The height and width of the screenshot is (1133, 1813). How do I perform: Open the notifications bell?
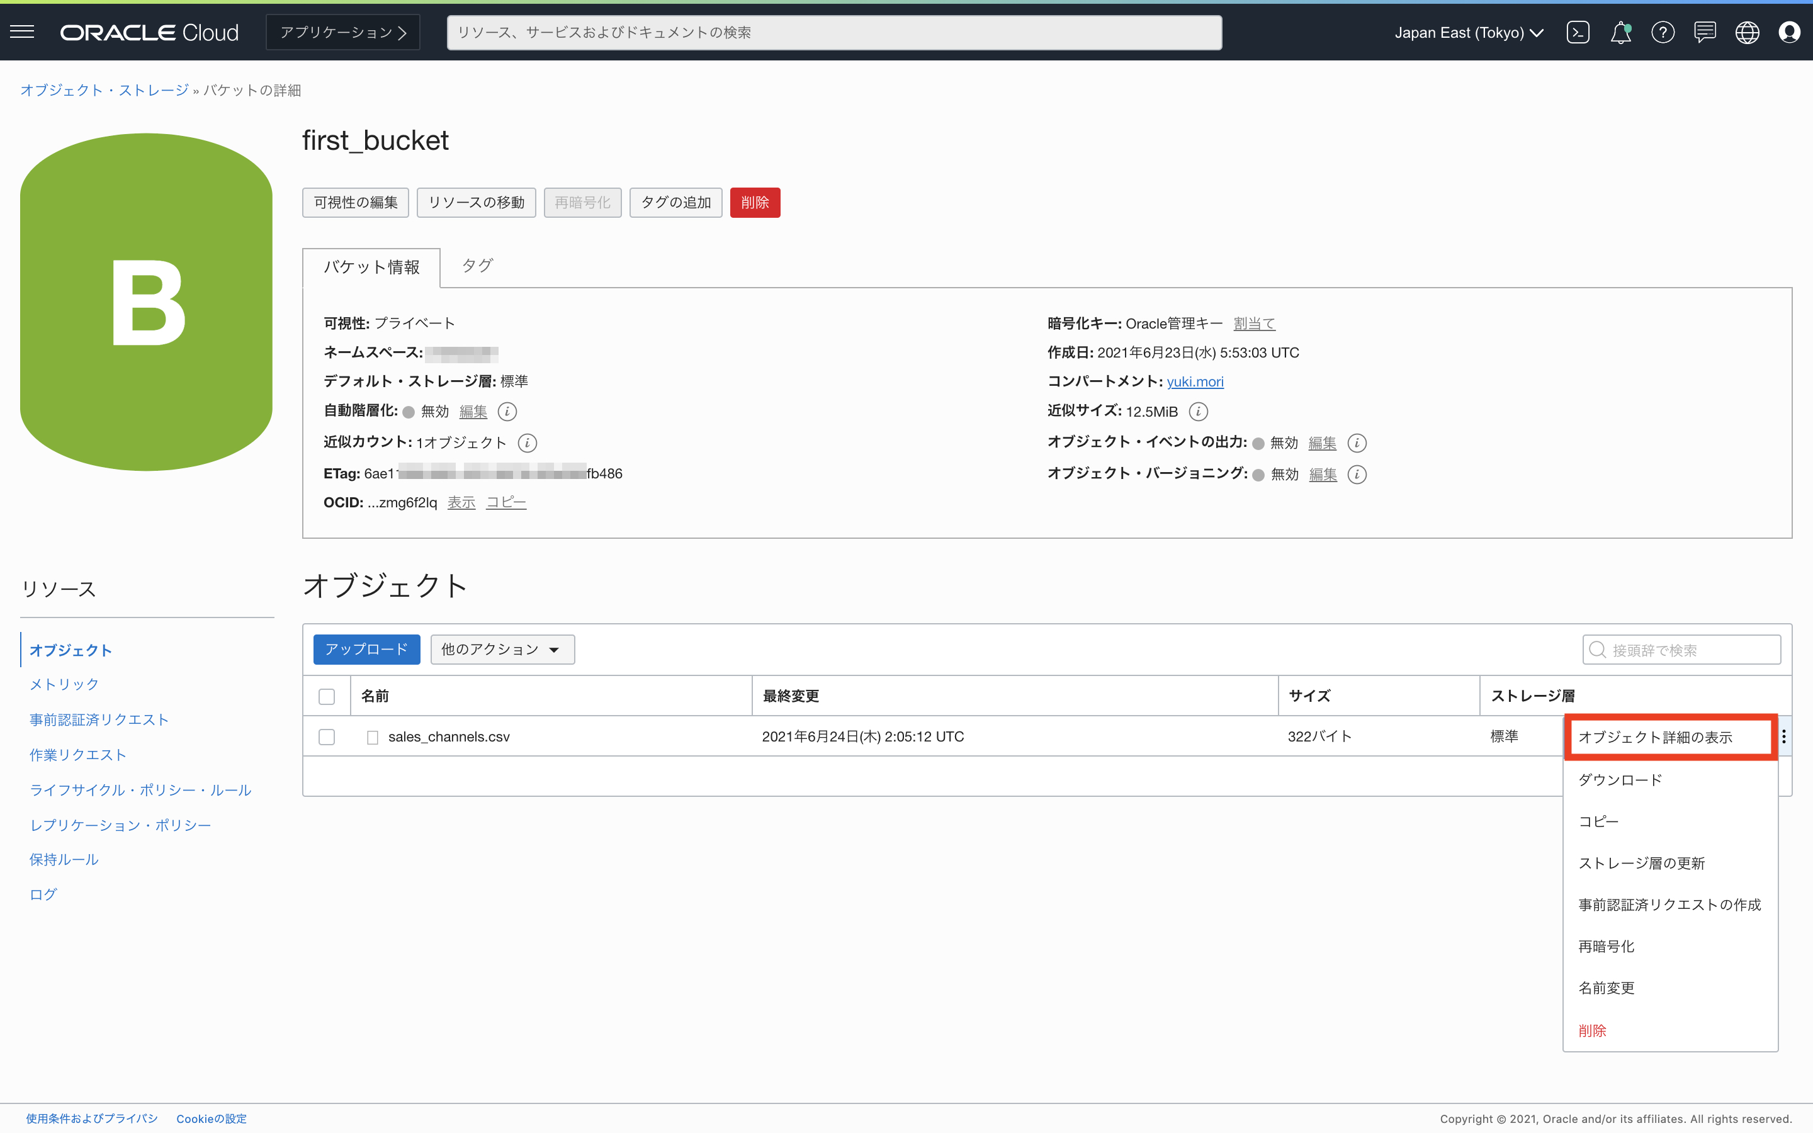[1620, 32]
